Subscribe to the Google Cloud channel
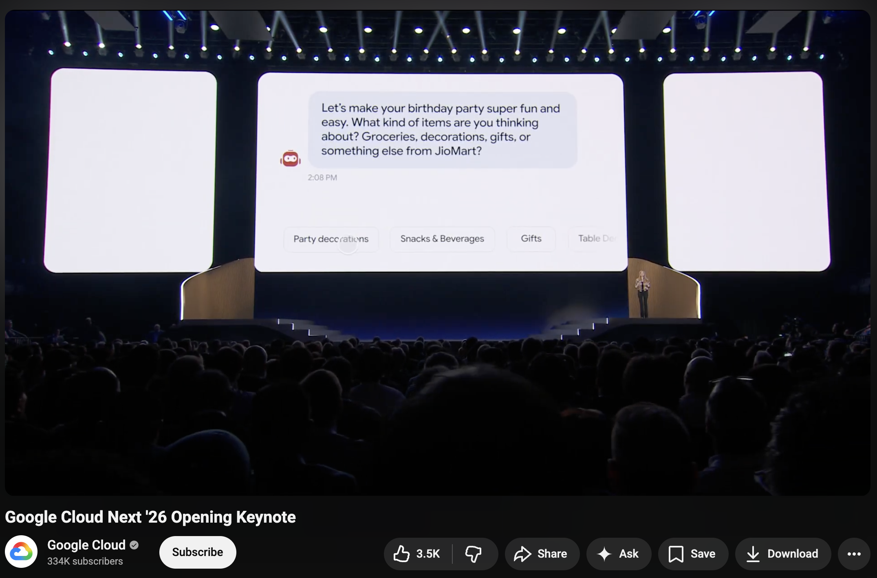 (x=198, y=552)
